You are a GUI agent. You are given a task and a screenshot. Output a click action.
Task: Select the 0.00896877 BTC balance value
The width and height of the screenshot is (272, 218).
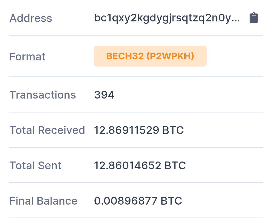[138, 201]
